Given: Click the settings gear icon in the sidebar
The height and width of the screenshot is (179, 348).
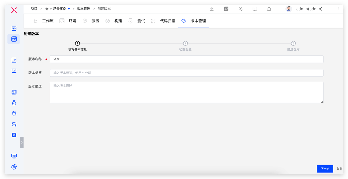Looking at the screenshot, I should coord(14,135).
